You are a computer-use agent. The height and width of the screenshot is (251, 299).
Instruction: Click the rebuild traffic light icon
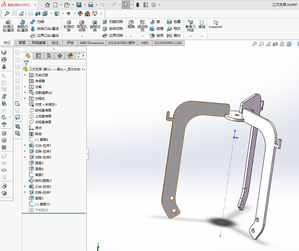click(138, 5)
